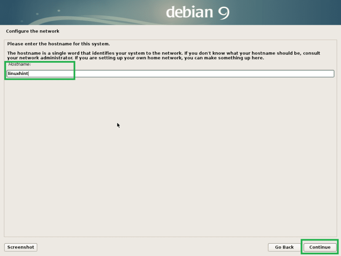Click the header area above the form
This screenshot has width=341, height=256.
click(168, 12)
